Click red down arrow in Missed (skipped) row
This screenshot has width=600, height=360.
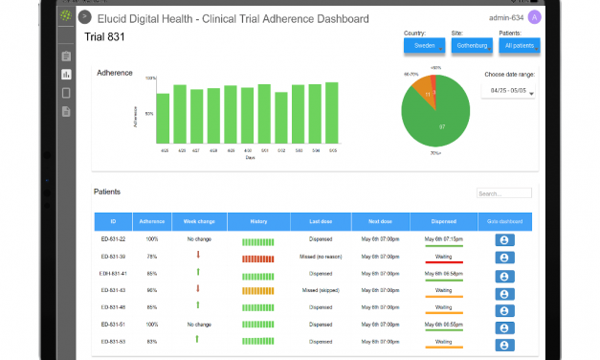[198, 288]
